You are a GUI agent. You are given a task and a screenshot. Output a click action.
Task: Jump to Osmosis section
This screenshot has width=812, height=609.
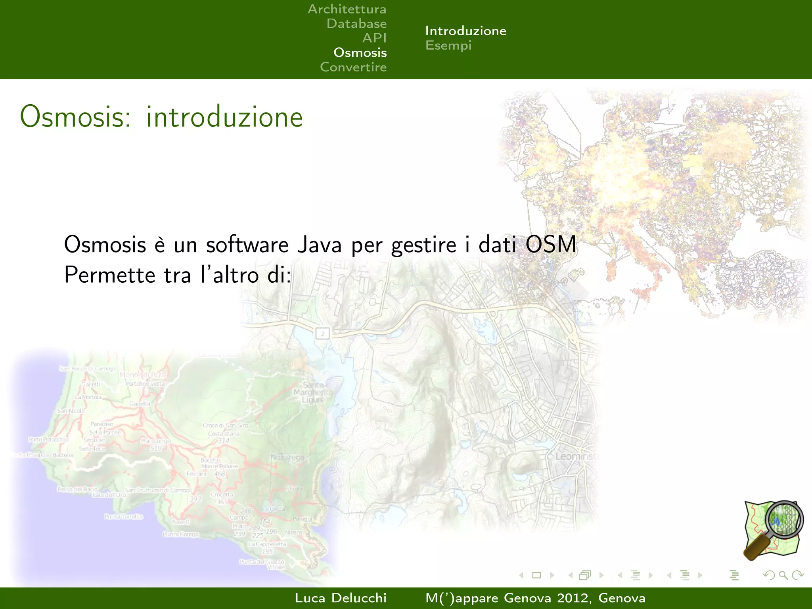click(360, 52)
